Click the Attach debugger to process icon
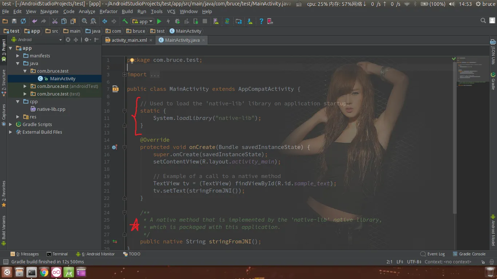 [195, 21]
